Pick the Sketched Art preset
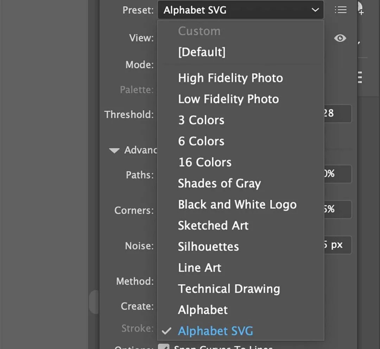Viewport: 380px width, 349px height. click(x=213, y=225)
